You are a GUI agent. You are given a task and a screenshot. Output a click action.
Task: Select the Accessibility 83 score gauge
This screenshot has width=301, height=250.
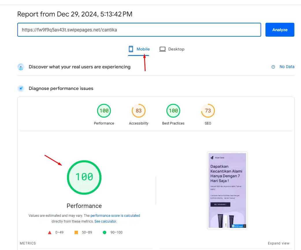(x=139, y=111)
